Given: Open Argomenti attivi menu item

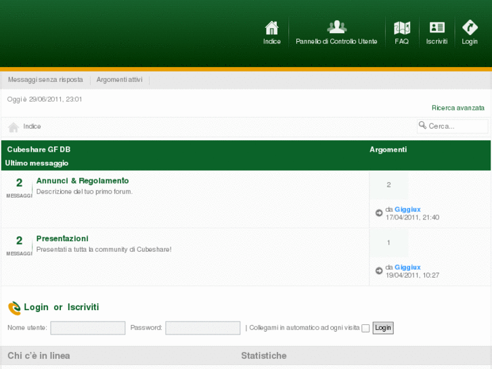Looking at the screenshot, I should (x=119, y=79).
